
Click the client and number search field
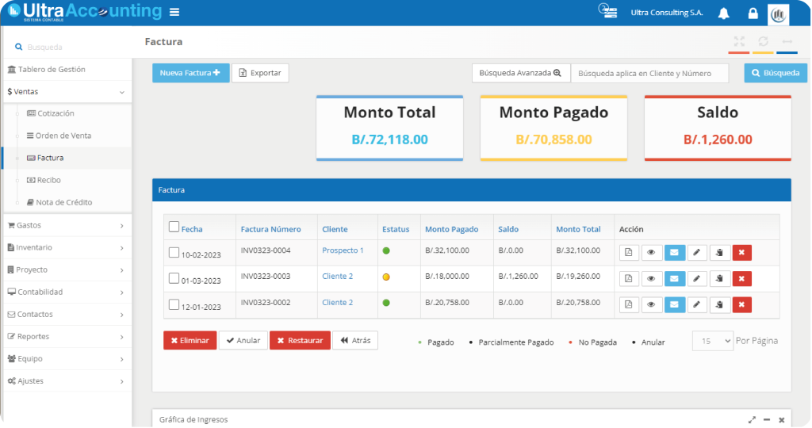pyautogui.click(x=649, y=73)
